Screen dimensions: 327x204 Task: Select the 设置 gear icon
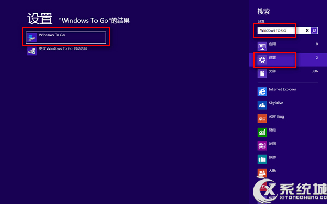[x=262, y=60]
